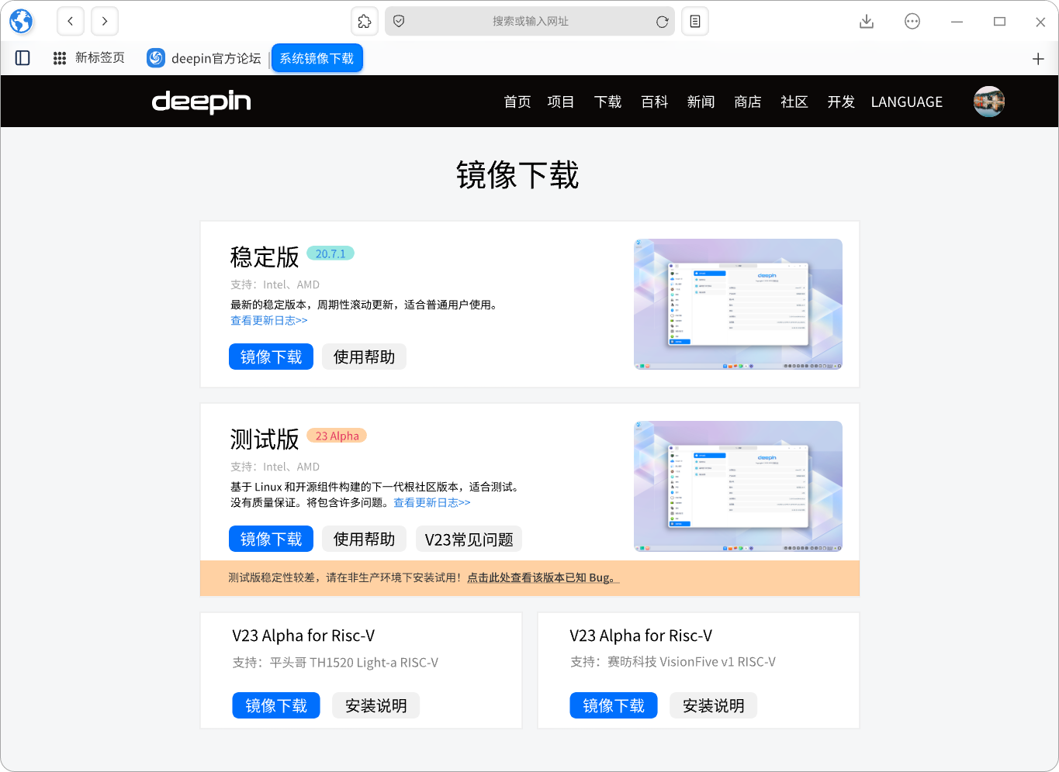The height and width of the screenshot is (772, 1059).
Task: Open the V23常见问题 button
Action: point(469,539)
